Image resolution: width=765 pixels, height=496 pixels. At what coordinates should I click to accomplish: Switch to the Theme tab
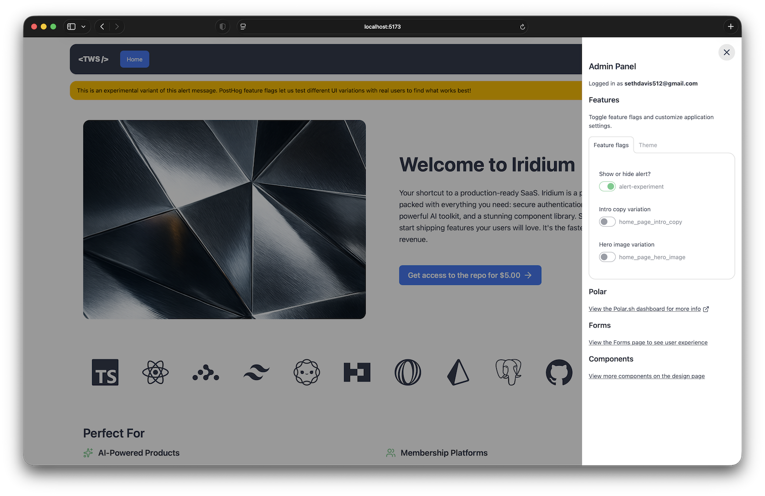pyautogui.click(x=648, y=145)
